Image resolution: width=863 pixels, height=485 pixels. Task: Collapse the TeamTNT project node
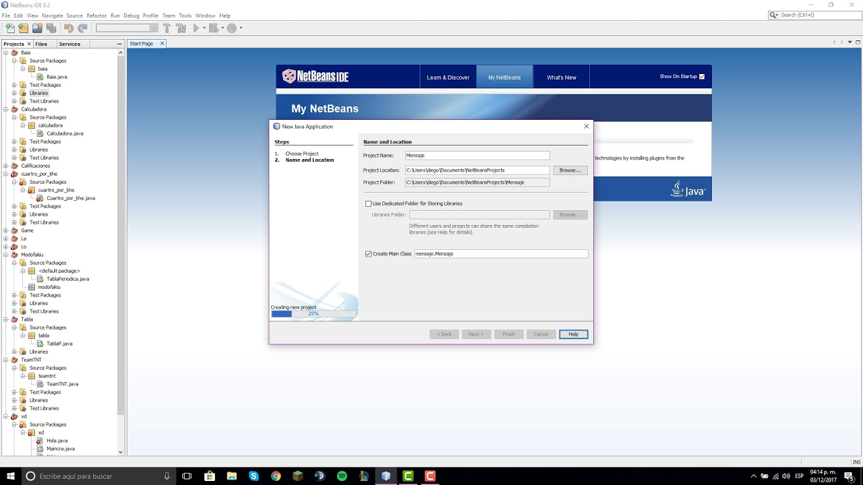point(5,360)
